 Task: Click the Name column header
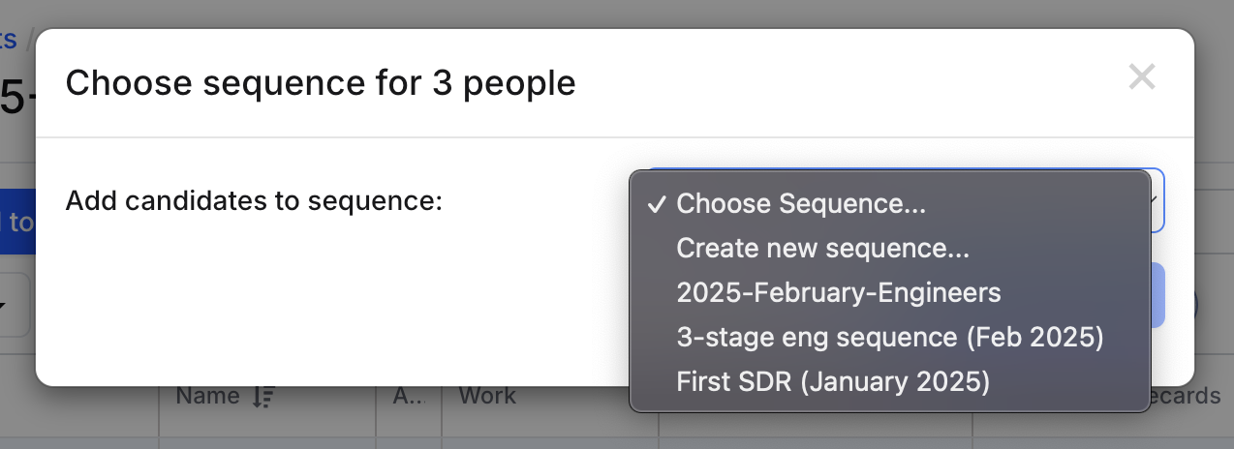(207, 396)
